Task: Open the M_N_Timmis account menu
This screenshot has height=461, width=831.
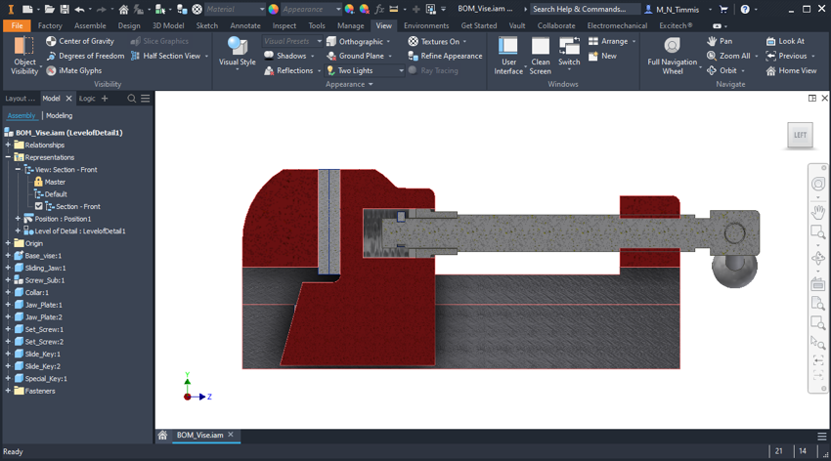Action: click(677, 9)
